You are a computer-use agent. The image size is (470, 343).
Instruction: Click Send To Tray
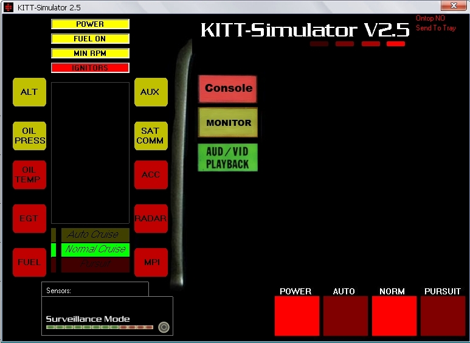click(x=435, y=28)
